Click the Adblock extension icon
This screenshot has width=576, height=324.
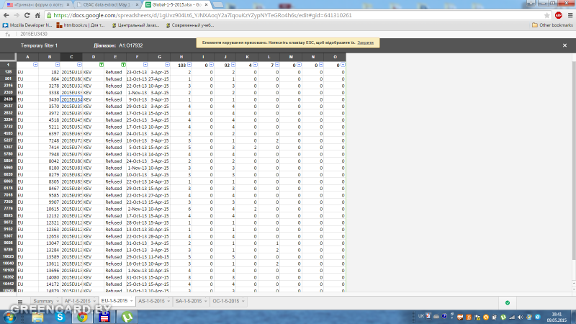coord(558,14)
